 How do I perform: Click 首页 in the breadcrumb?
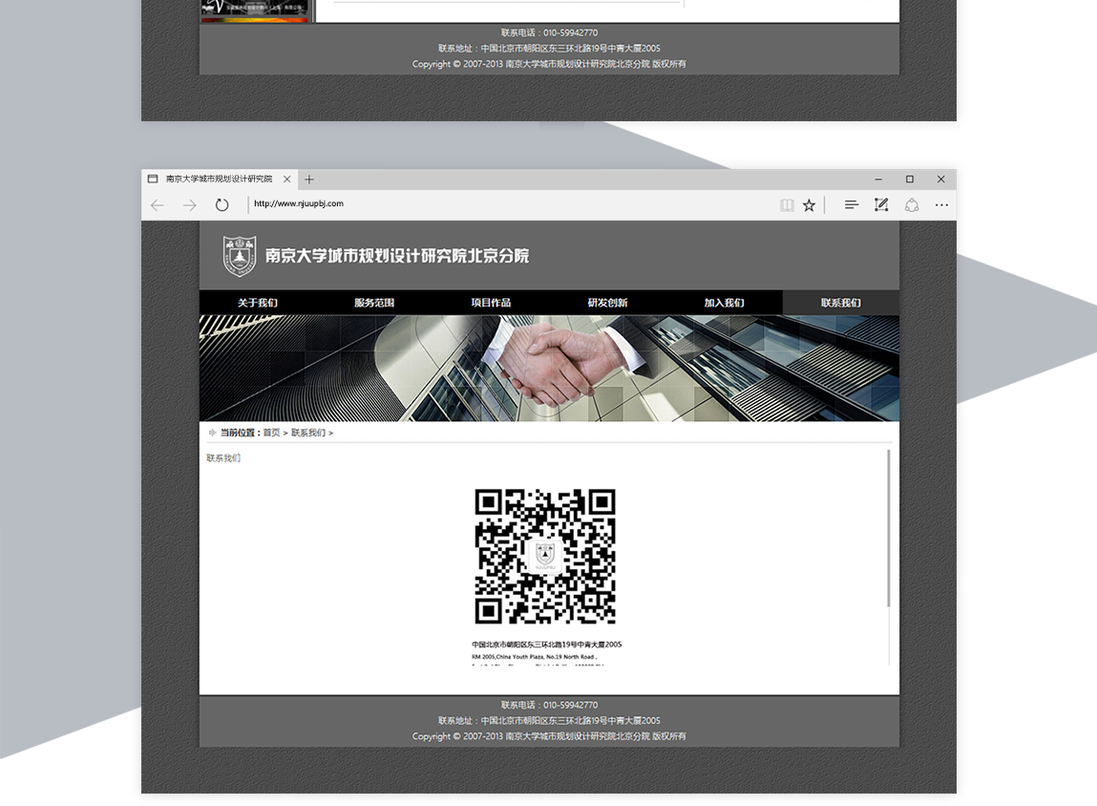pyautogui.click(x=272, y=433)
